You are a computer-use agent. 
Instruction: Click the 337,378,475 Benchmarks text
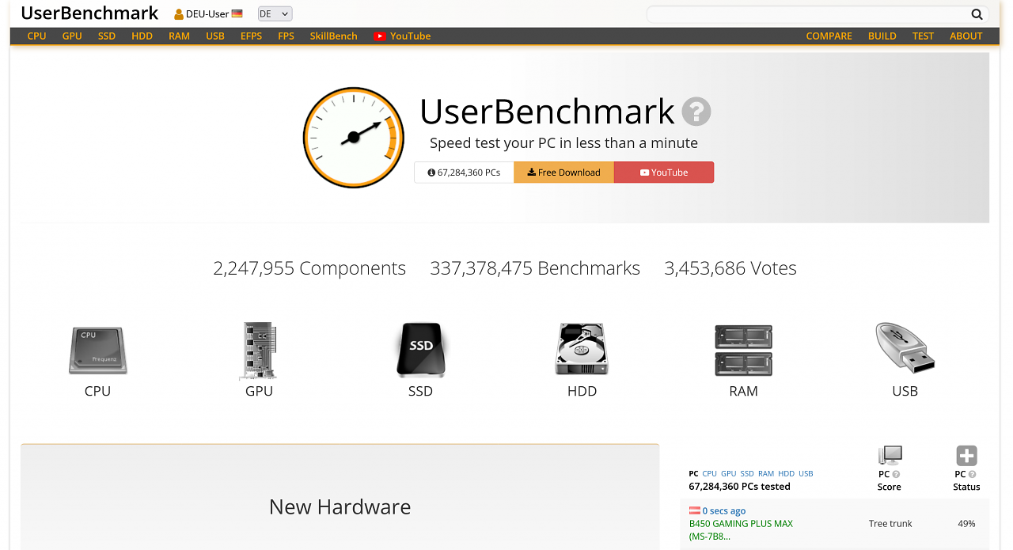pyautogui.click(x=535, y=268)
